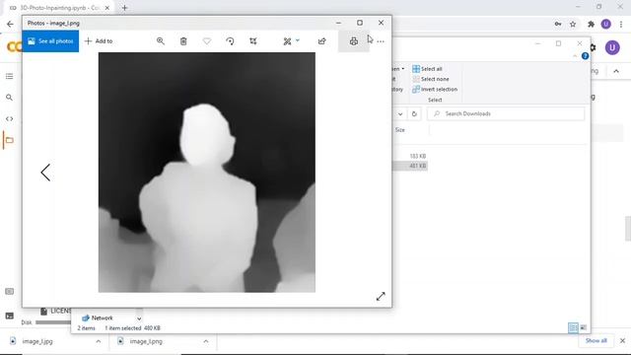Click Show all downloads link
This screenshot has width=631, height=355.
coord(596,340)
